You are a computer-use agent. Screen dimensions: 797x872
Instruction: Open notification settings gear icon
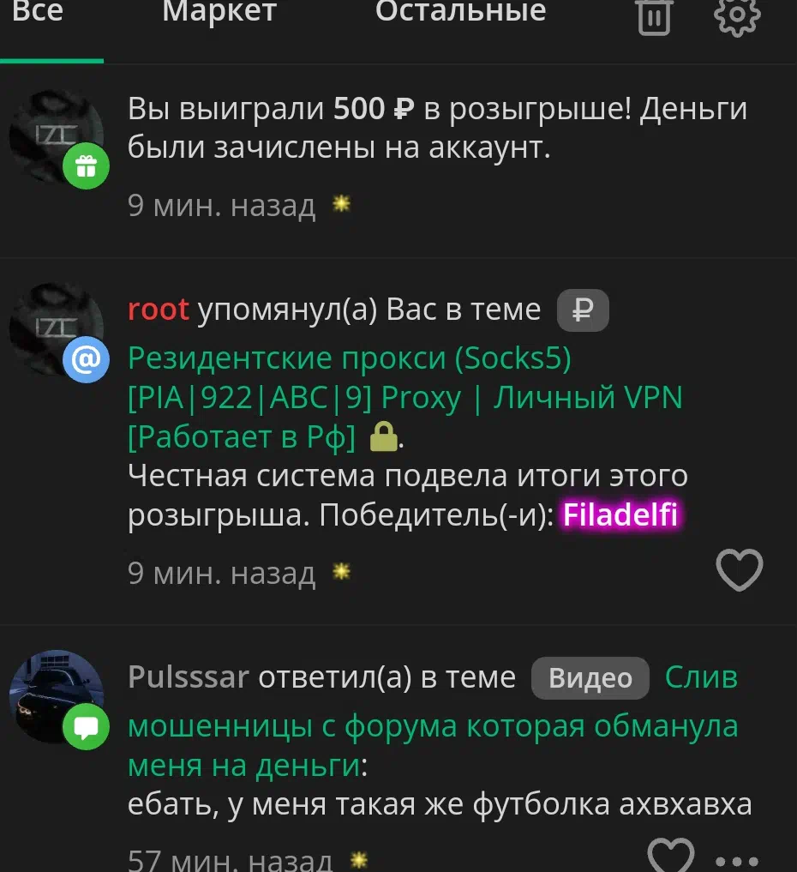(737, 16)
